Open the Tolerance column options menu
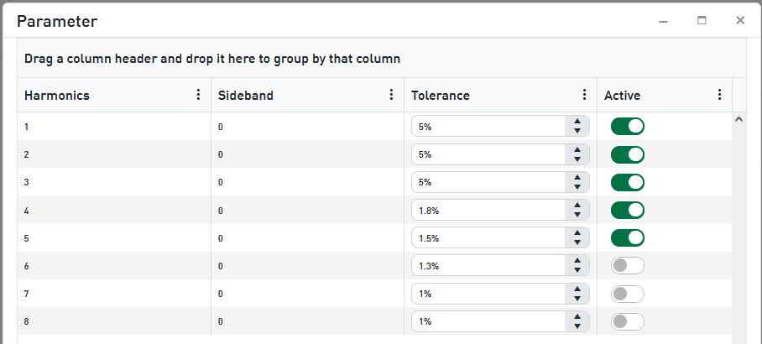 point(584,95)
